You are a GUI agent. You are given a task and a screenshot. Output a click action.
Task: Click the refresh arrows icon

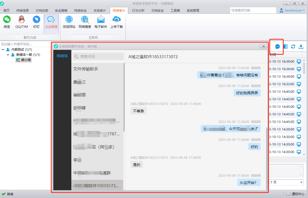[293, 47]
